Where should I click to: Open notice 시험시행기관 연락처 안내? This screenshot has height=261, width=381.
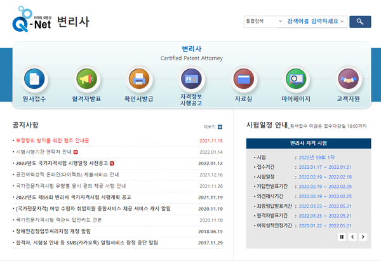tap(44, 152)
